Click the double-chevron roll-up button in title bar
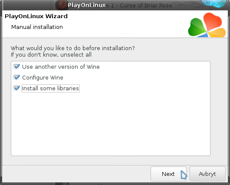 (x=208, y=3)
